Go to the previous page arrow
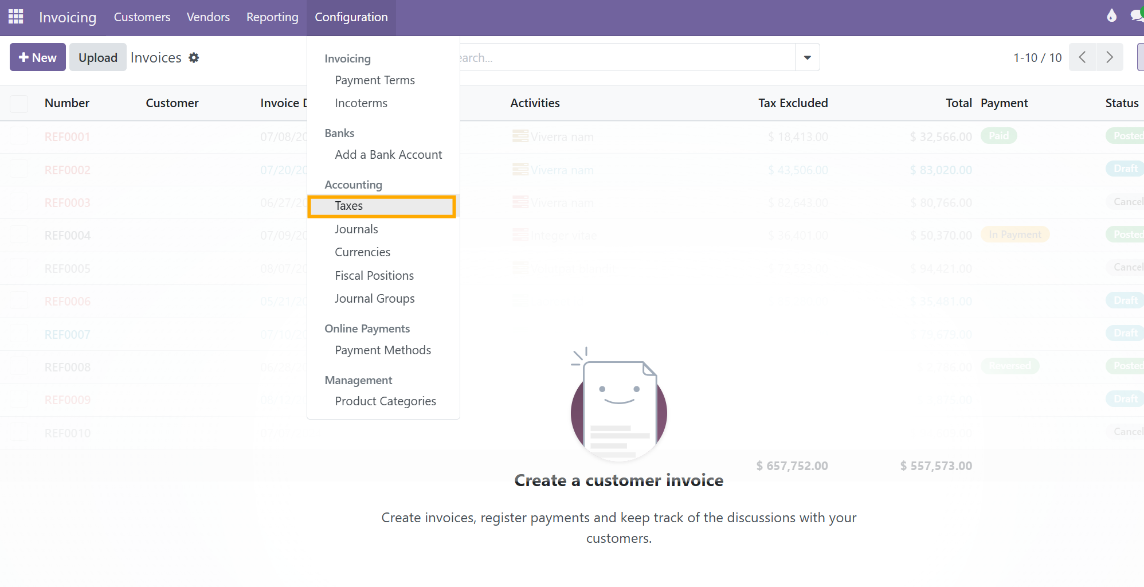This screenshot has height=587, width=1144. coord(1082,57)
